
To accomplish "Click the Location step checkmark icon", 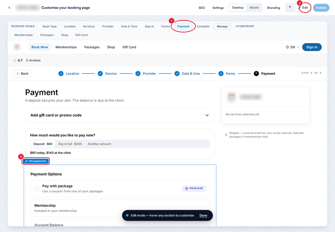I will click(x=61, y=74).
